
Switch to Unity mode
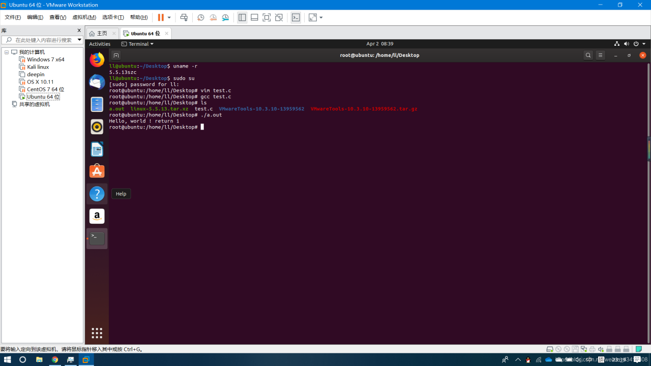279,17
